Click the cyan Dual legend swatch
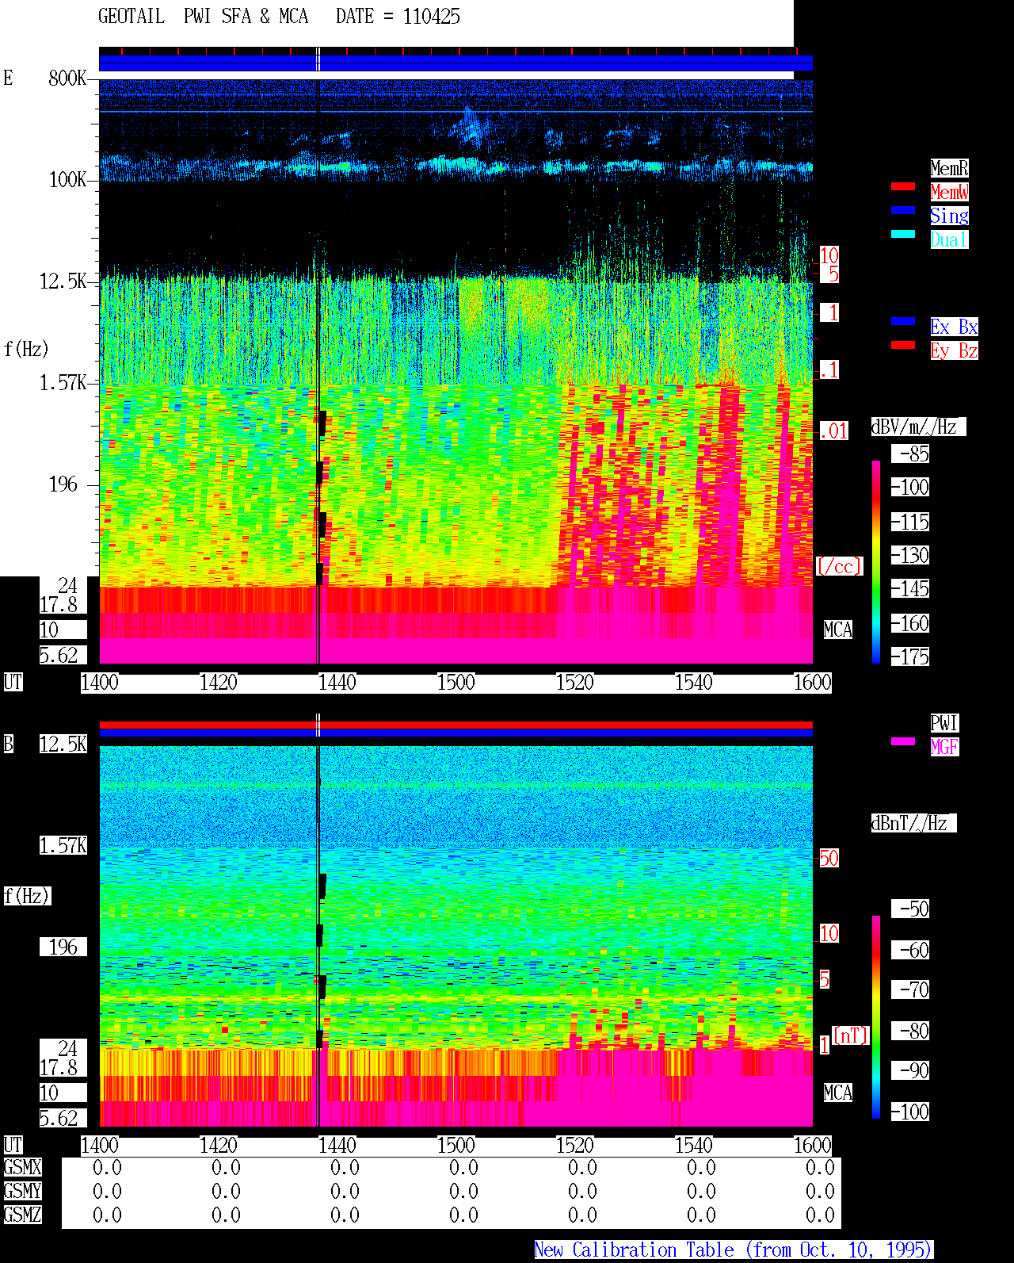The height and width of the screenshot is (1263, 1014). (x=903, y=234)
